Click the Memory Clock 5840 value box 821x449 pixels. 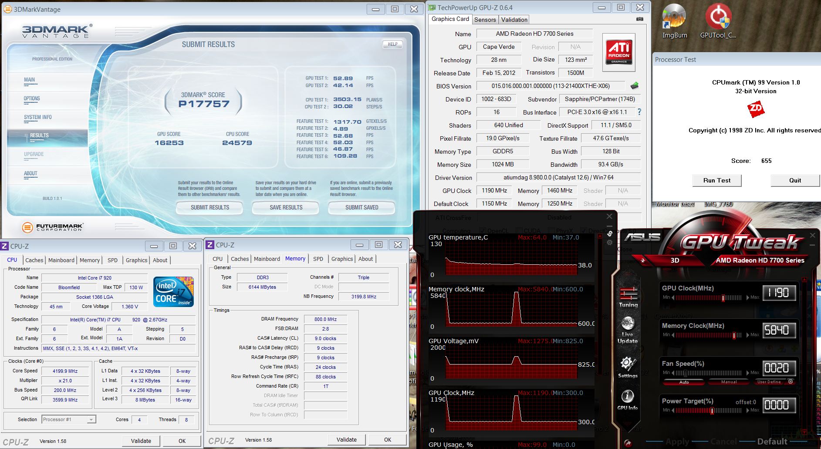pyautogui.click(x=779, y=330)
